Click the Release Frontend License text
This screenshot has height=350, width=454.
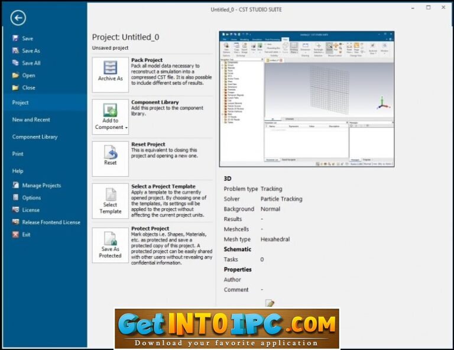51,222
